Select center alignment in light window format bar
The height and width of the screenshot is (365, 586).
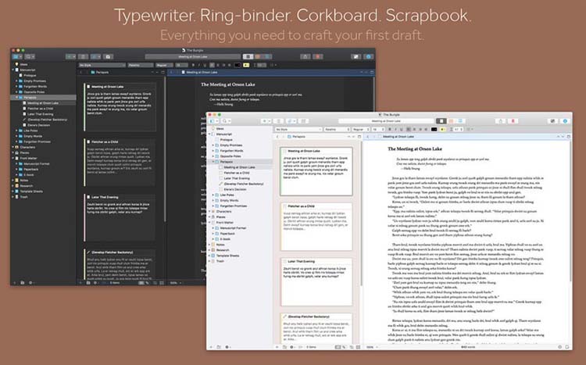point(414,130)
